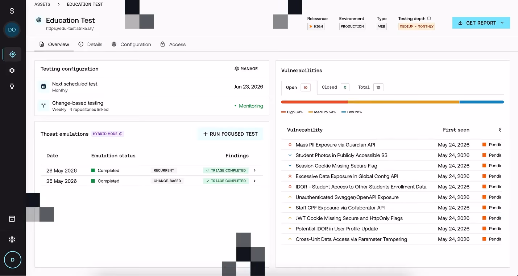Open the Assets target icon in sidebar
Viewport: 518px width, 276px height.
pos(13,54)
